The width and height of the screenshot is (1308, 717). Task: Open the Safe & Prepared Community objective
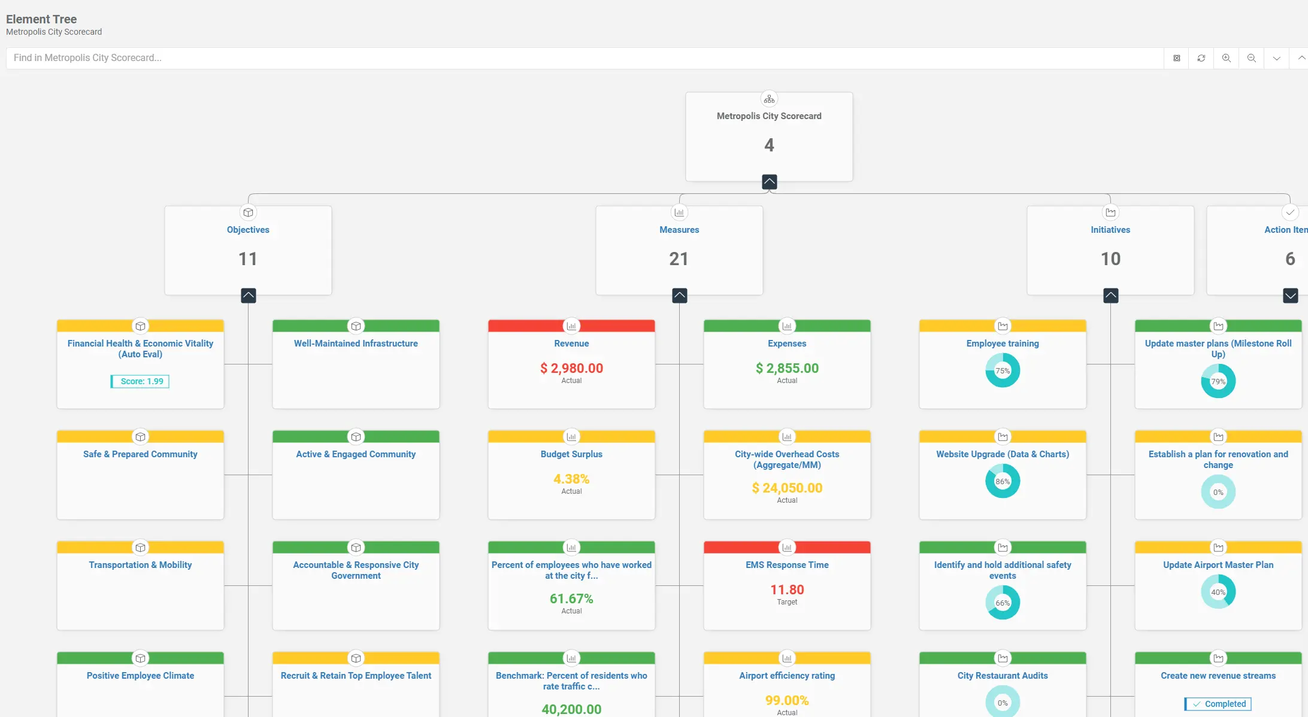[140, 454]
